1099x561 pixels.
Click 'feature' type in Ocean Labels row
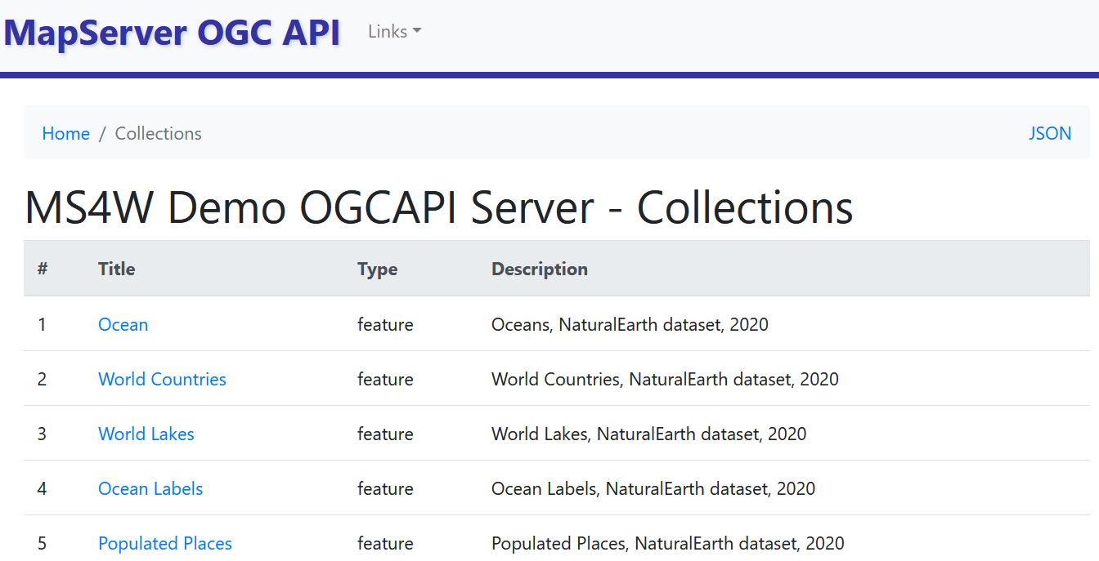tap(385, 489)
